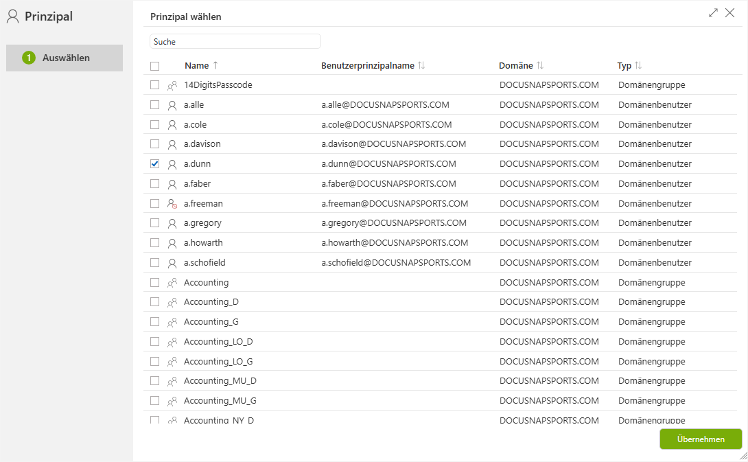The width and height of the screenshot is (748, 462).
Task: Click into the Suche search field
Action: coord(235,41)
